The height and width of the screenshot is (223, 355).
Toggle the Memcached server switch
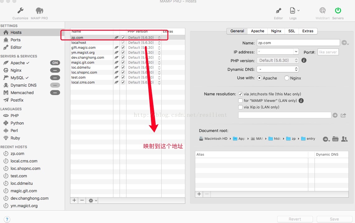(55, 93)
